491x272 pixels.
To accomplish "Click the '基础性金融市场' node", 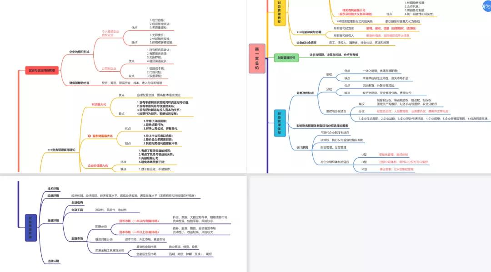I will coord(146,247).
